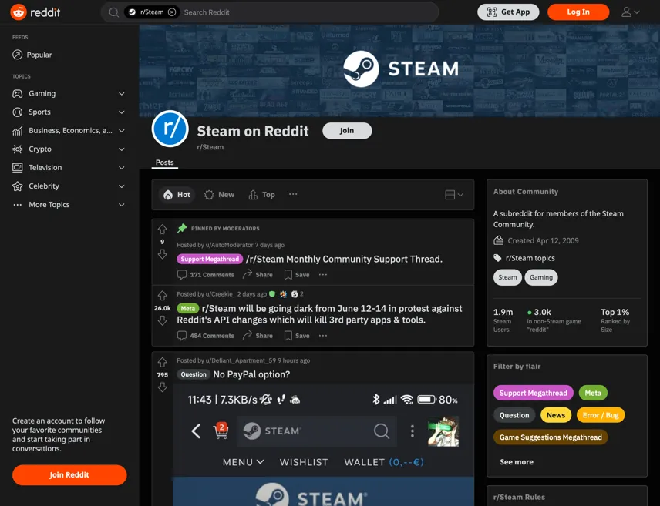Open u/Creekie_ profile link
660x506 pixels.
[x=221, y=294]
